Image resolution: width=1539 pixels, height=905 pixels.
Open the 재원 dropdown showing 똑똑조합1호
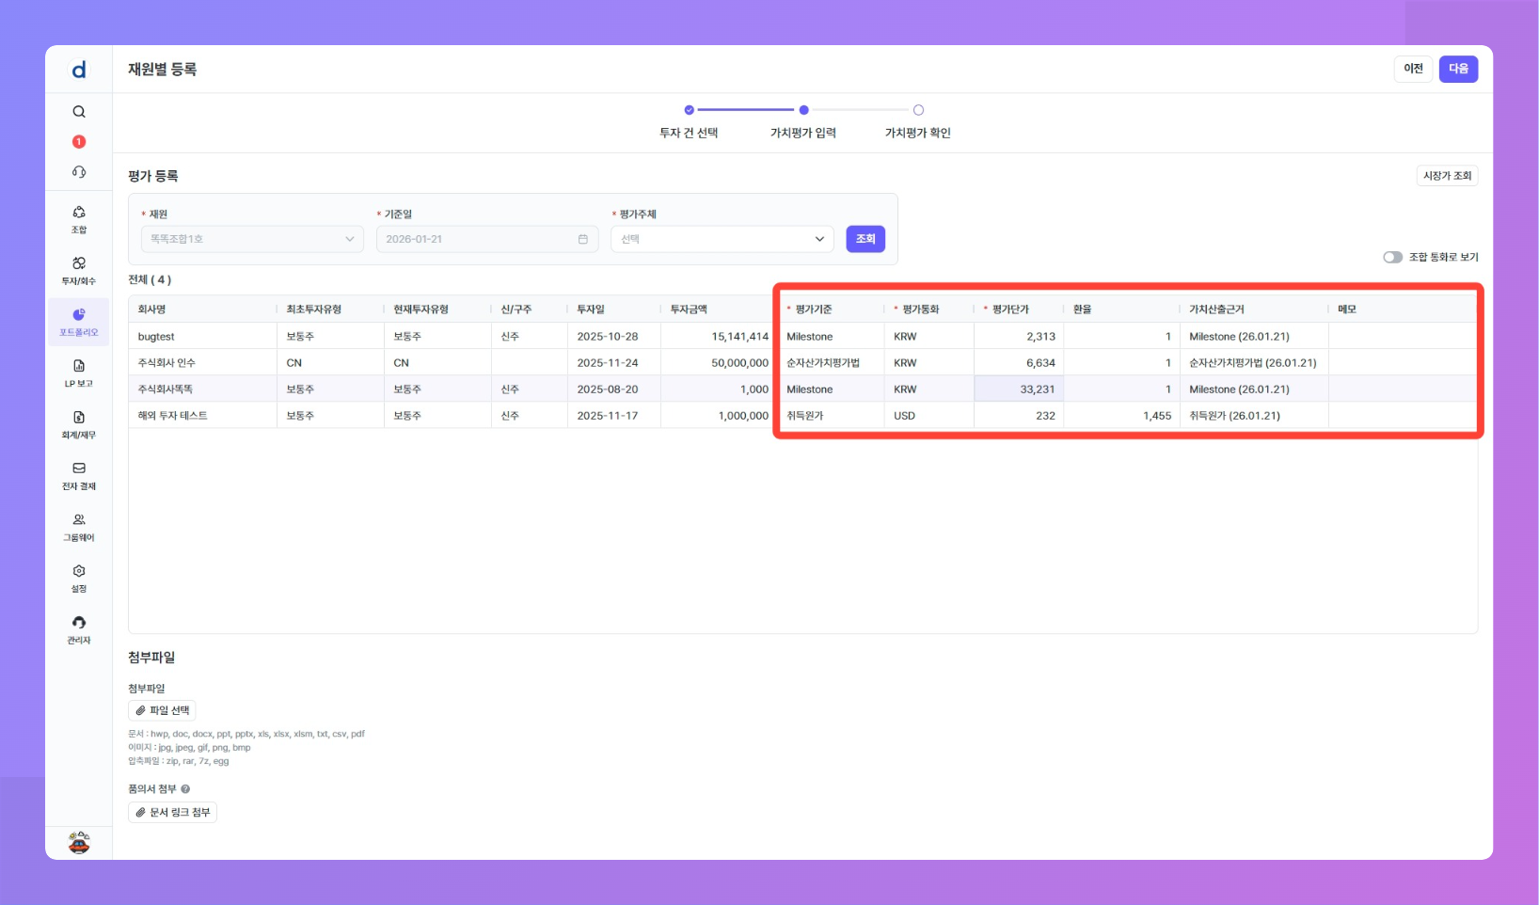pos(252,239)
